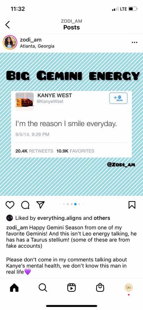View others who liked the post

[x=102, y=218]
